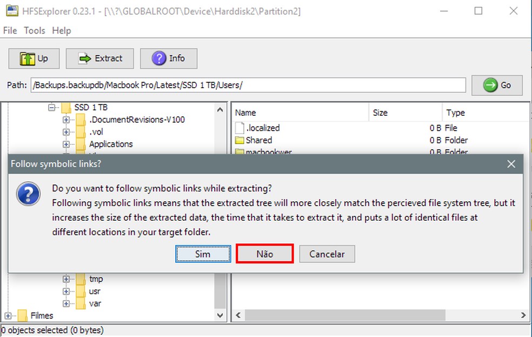Click the Shared folder icon in file list
Viewport: 532px width, 337px height.
(240, 140)
